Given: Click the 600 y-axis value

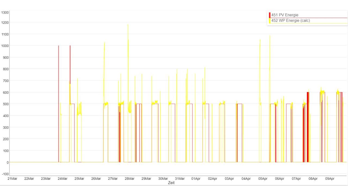Looking at the screenshot, I should pos(6,92).
